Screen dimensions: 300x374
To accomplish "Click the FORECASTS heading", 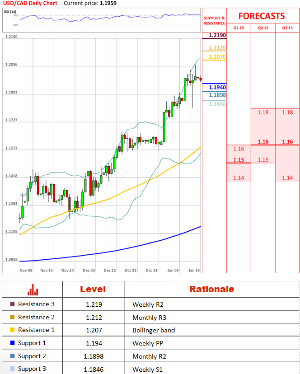I will pyautogui.click(x=262, y=16).
